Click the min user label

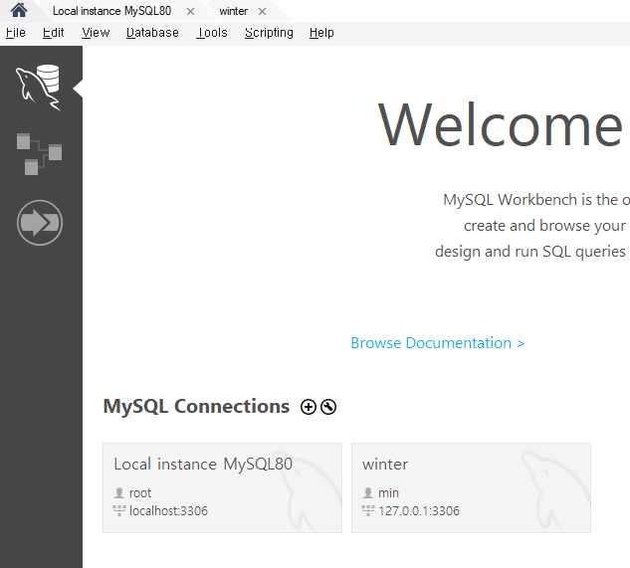(x=388, y=492)
